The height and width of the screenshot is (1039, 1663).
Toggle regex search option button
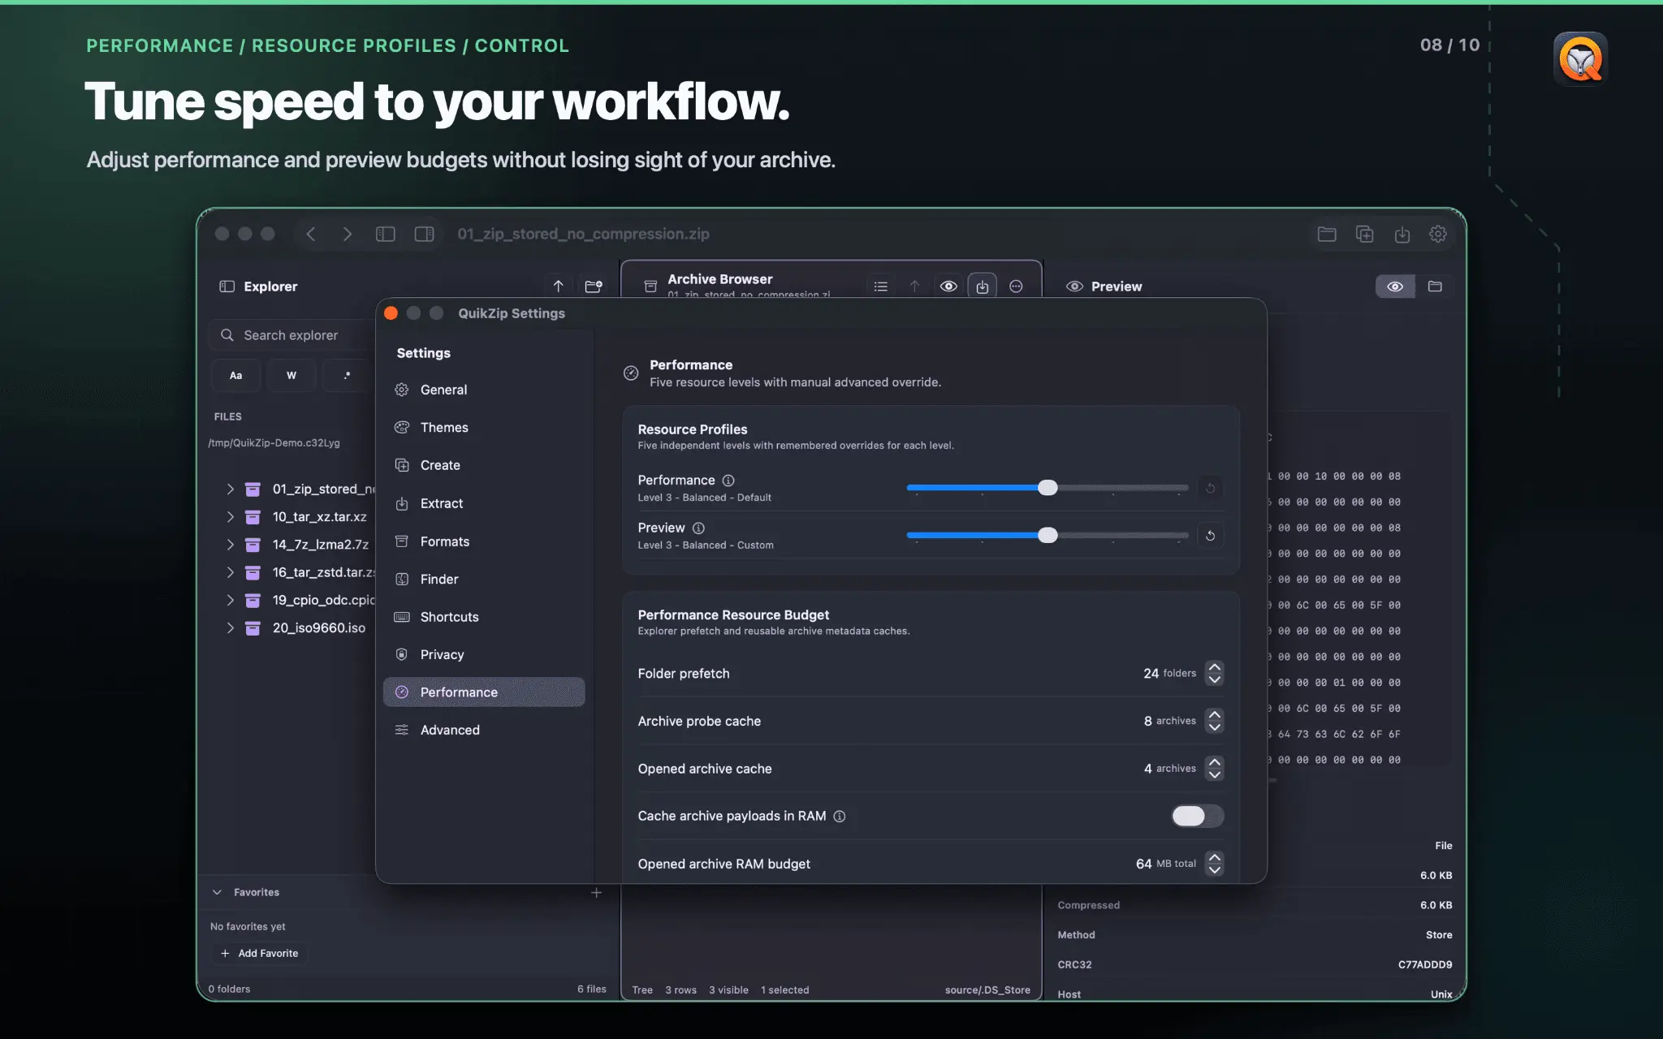(x=347, y=375)
